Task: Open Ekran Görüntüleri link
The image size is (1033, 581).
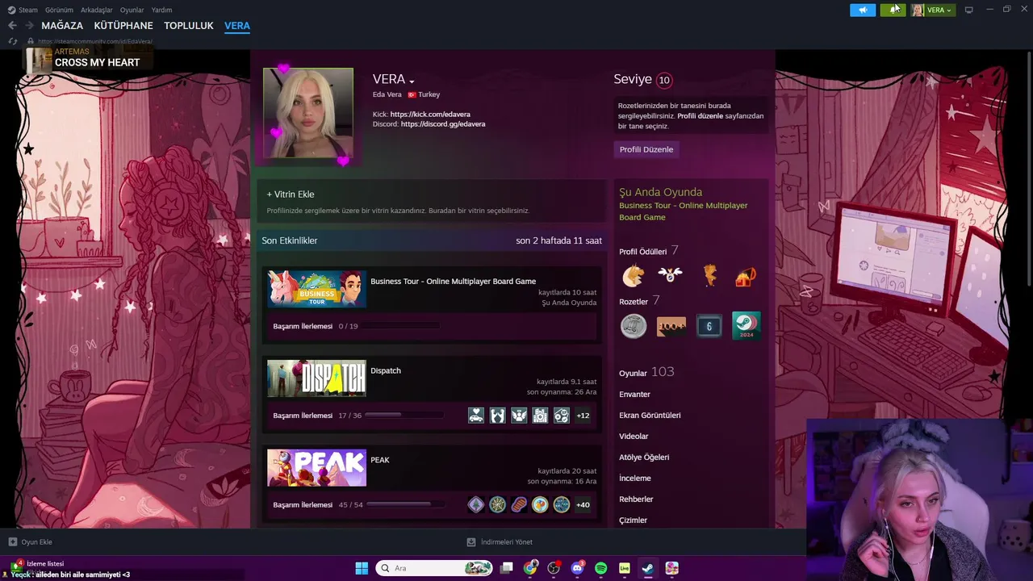Action: (x=650, y=416)
